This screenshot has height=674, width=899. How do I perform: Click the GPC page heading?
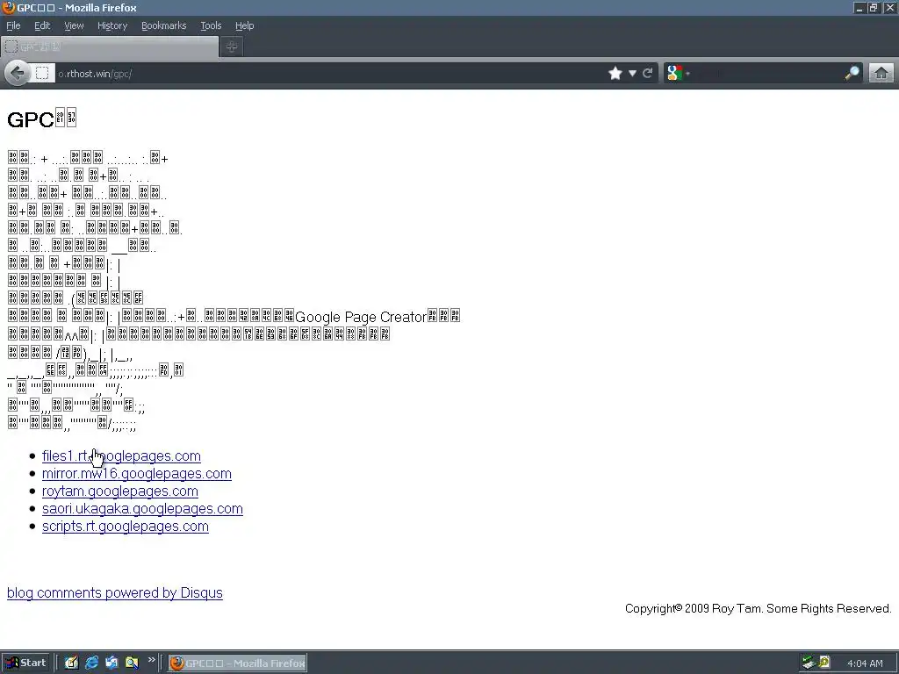(x=41, y=119)
